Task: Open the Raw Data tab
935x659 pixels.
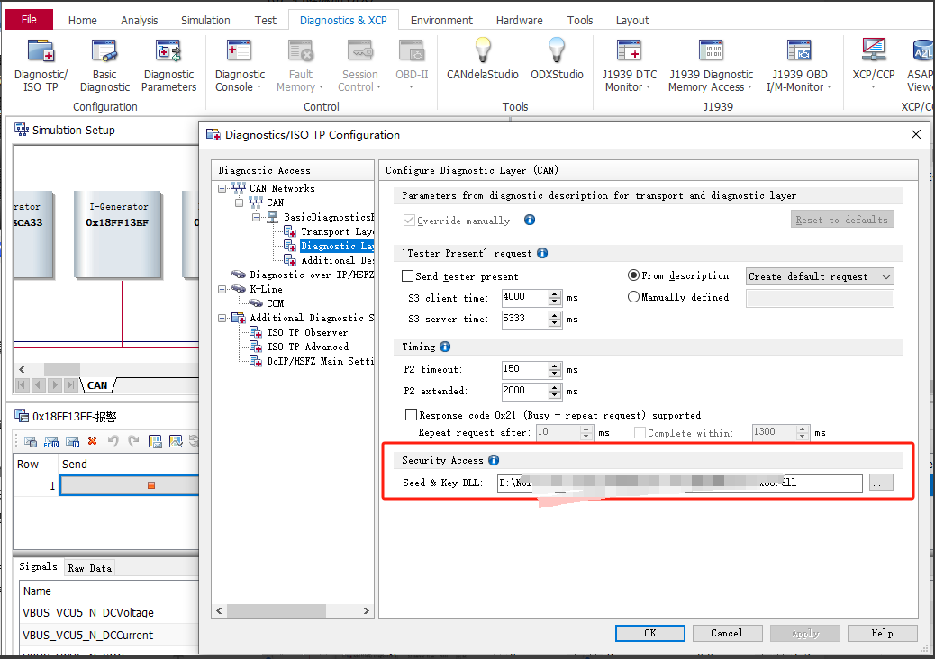Action: click(89, 568)
